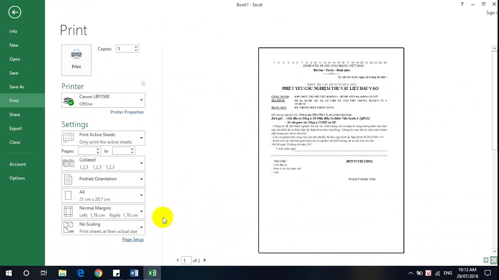
Task: Change Portrait Orientation dropdown
Action: click(x=103, y=179)
